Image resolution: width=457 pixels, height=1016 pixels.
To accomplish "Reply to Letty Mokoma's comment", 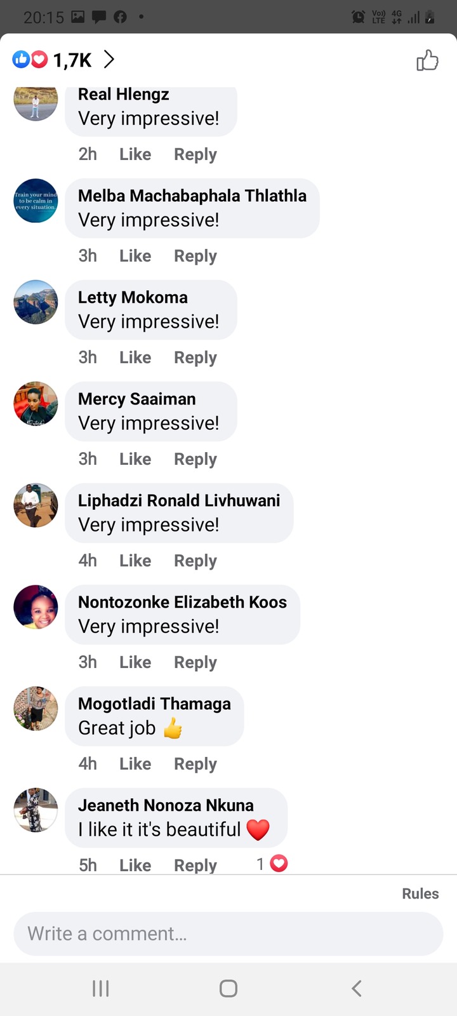I will point(195,358).
